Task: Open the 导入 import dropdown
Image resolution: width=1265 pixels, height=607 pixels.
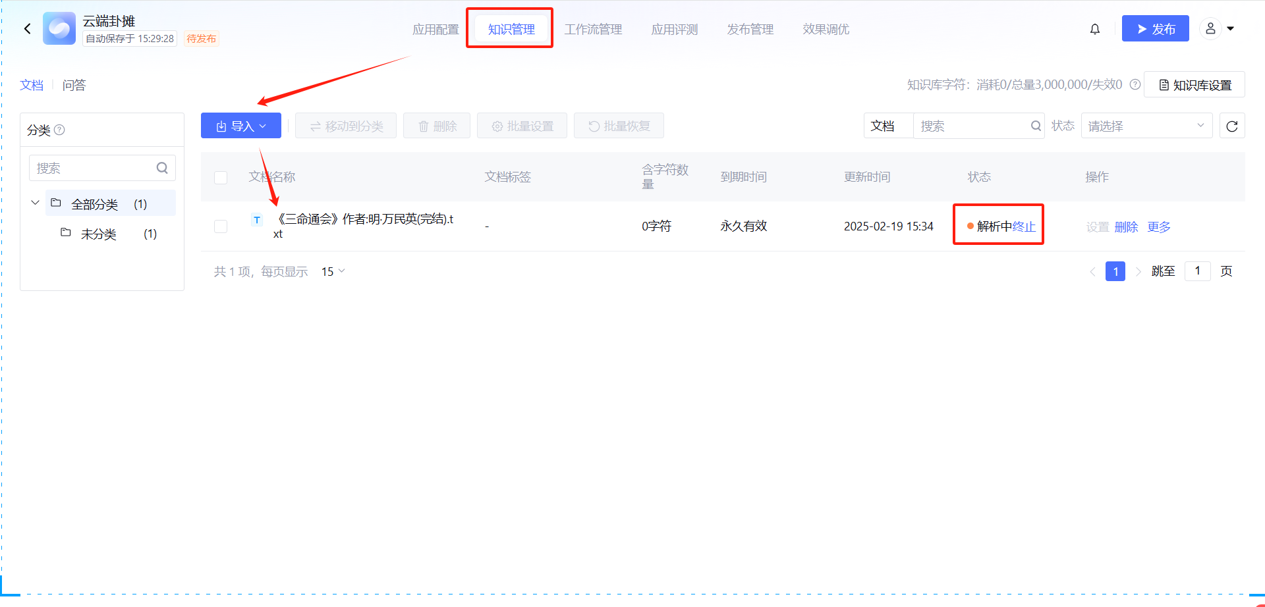Action: pos(241,126)
